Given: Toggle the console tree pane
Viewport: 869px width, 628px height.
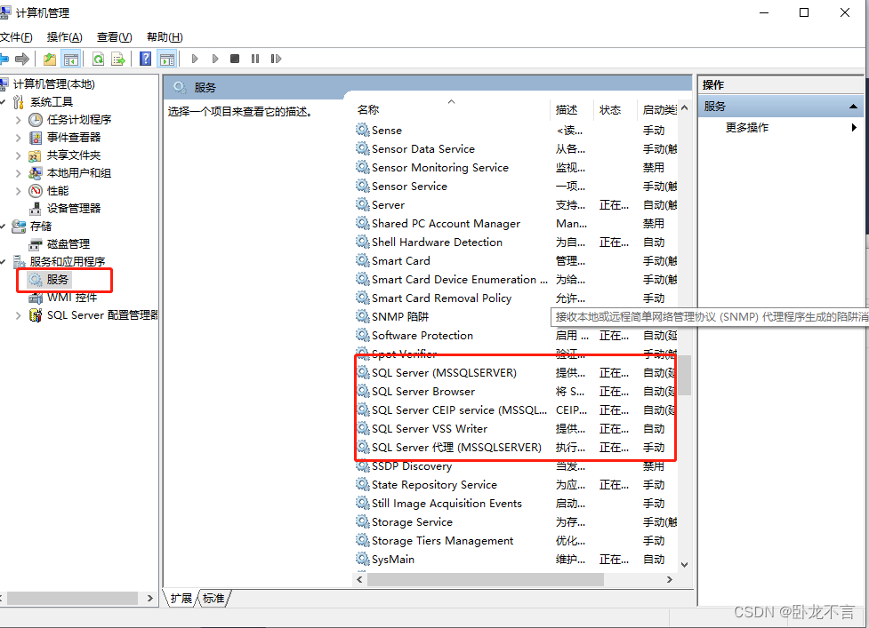Looking at the screenshot, I should pos(71,59).
